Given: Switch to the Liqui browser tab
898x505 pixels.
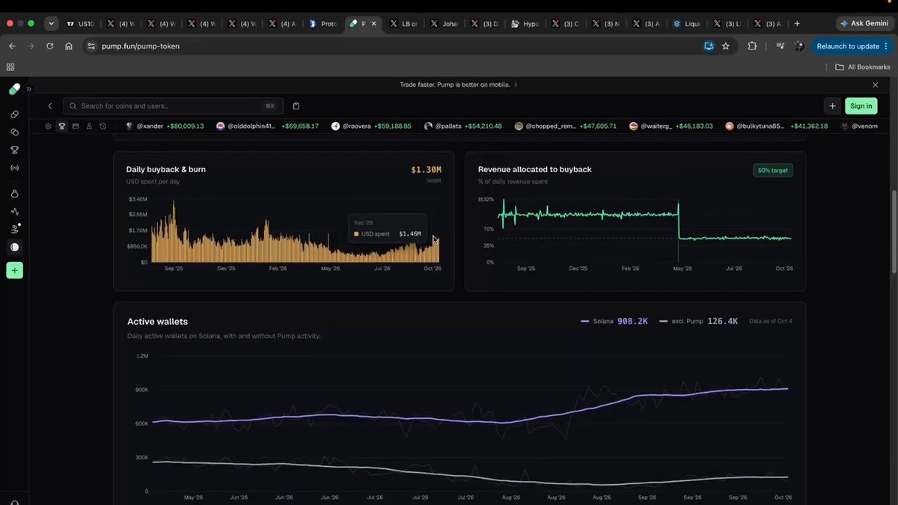Looking at the screenshot, I should (687, 24).
